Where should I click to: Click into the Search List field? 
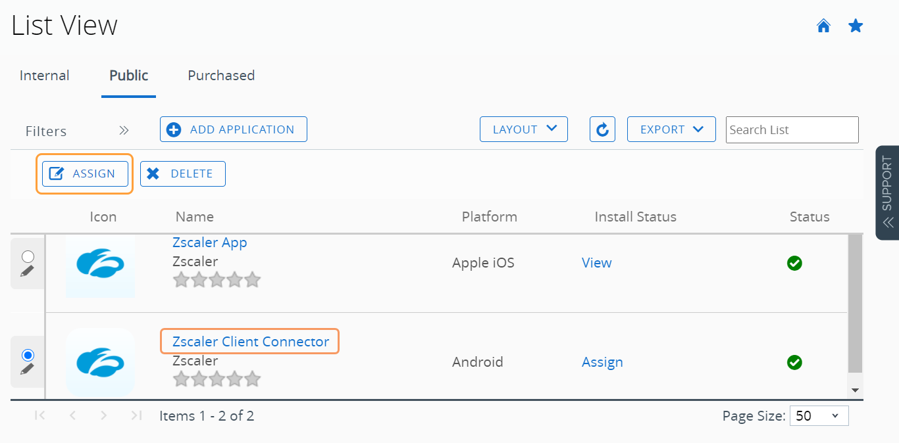tap(792, 129)
